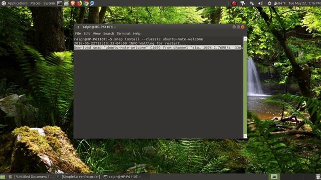Viewport: 321px width, 180px height.
Task: Click the highlighted Download snap progress line
Action: click(158, 47)
